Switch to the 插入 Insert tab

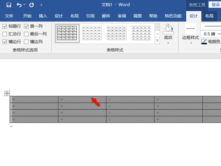point(43,16)
